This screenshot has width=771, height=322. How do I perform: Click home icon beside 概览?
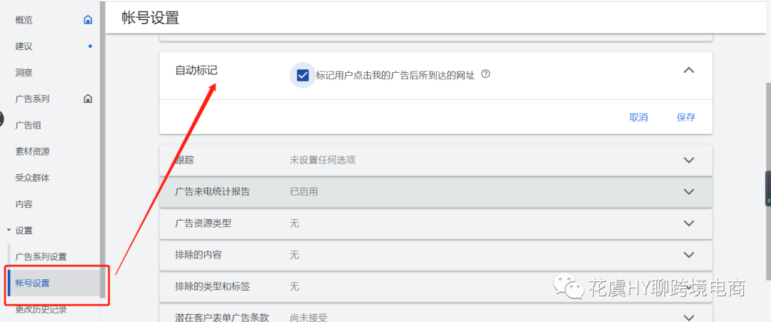coord(88,20)
